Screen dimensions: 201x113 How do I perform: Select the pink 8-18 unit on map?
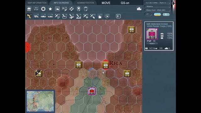[x=92, y=91]
